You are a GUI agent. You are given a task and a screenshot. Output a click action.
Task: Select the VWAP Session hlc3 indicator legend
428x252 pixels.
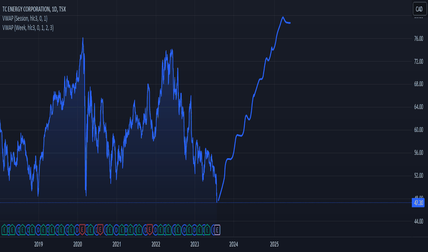(25, 18)
